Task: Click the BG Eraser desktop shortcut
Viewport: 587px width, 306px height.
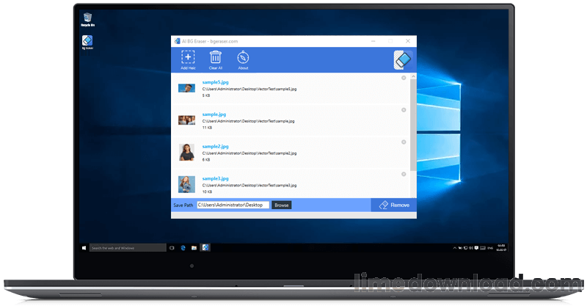Action: coord(87,42)
